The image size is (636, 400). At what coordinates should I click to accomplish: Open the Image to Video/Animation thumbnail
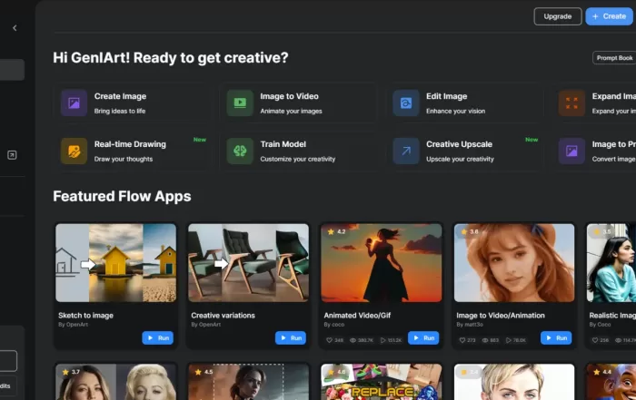(x=514, y=263)
